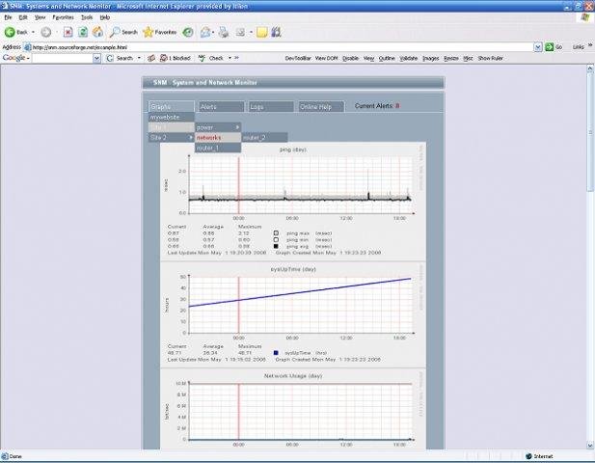Switch to the Graphs tab
Screen dimensions: 595x463
tap(172, 107)
